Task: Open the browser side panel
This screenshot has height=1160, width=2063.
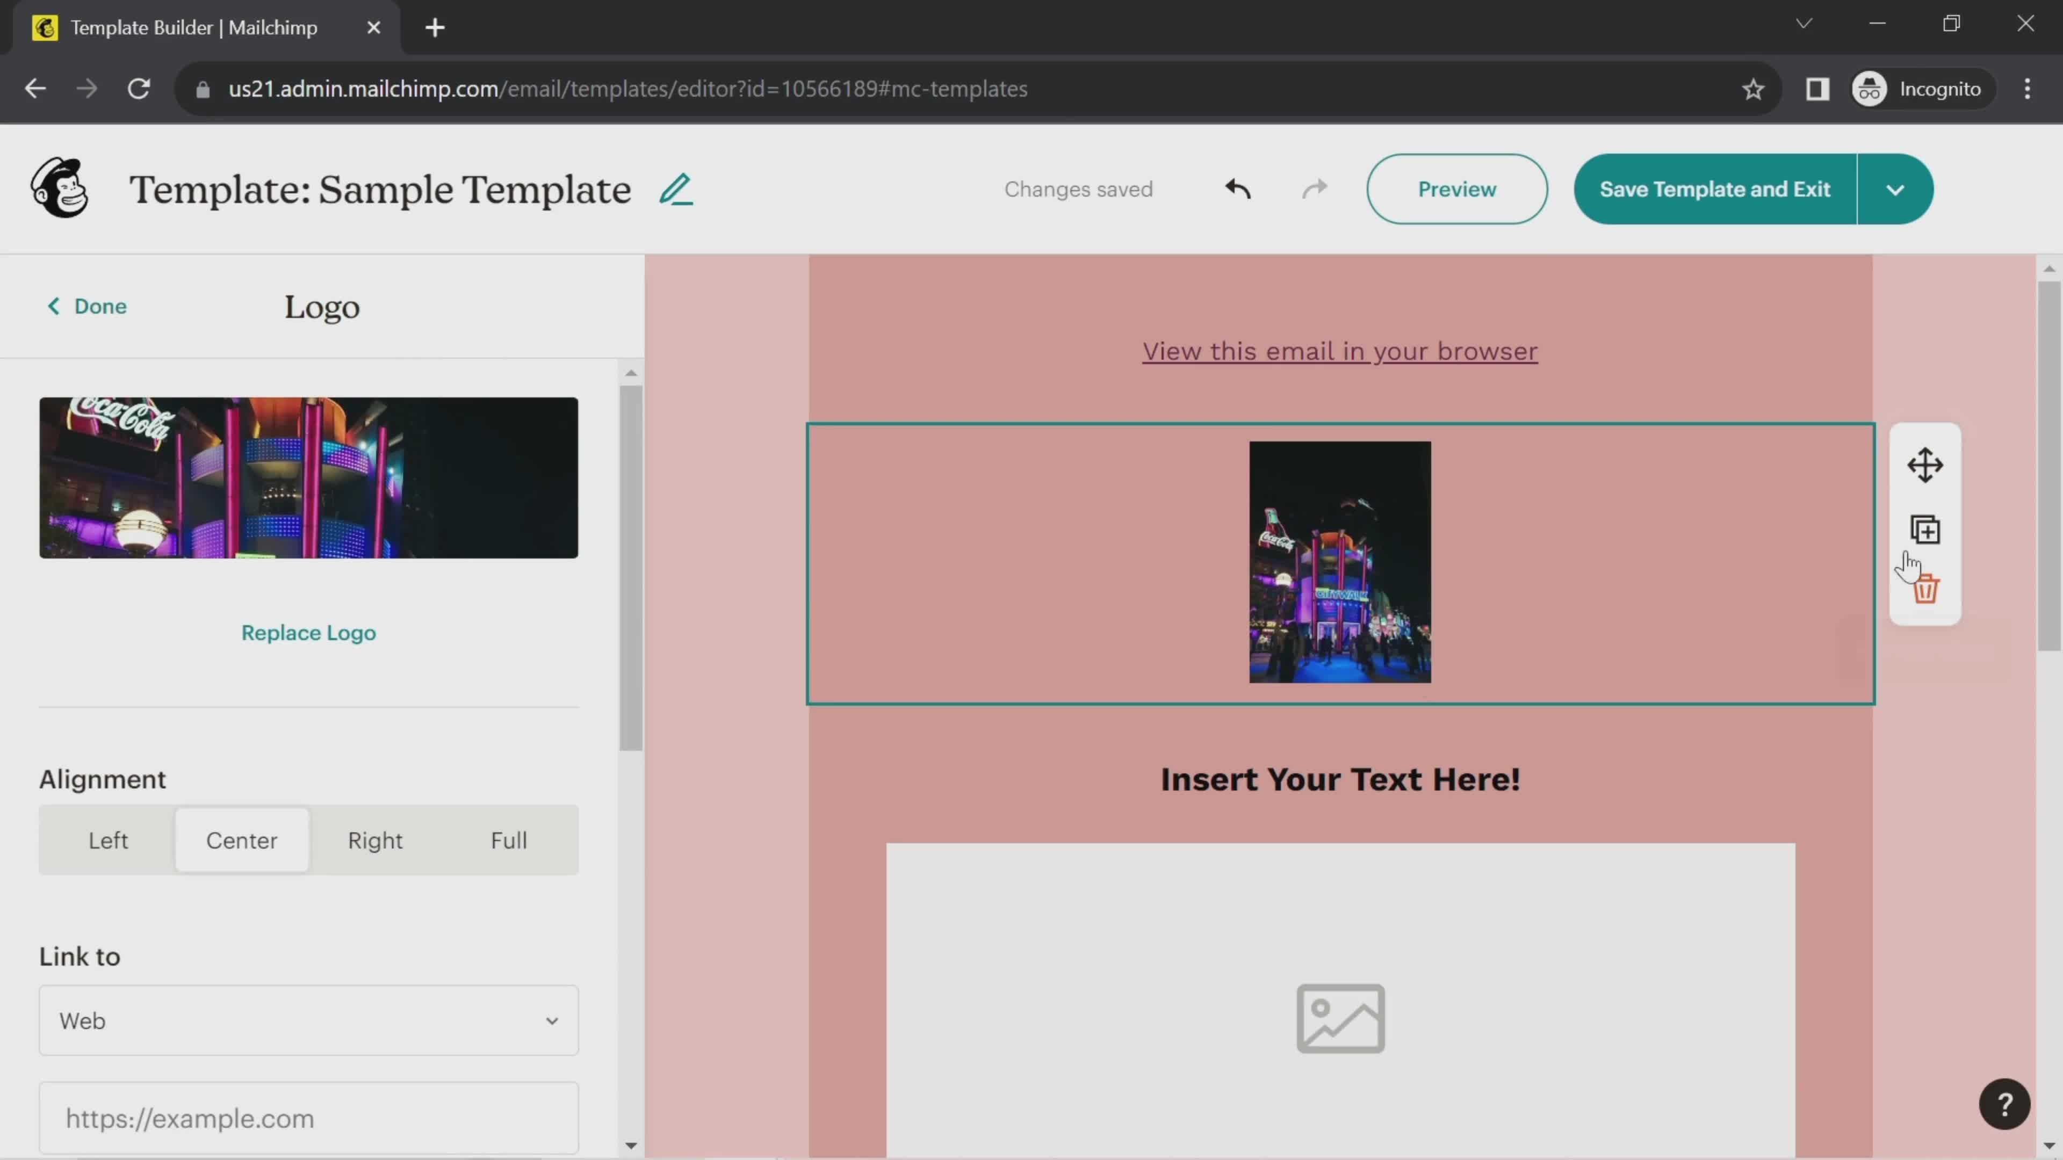Action: 1817,89
